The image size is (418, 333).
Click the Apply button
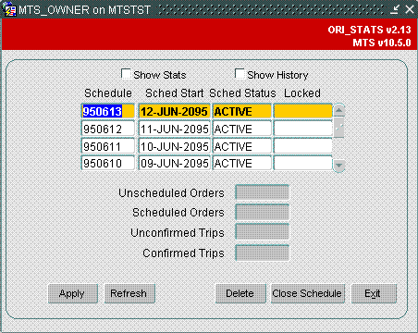click(73, 293)
